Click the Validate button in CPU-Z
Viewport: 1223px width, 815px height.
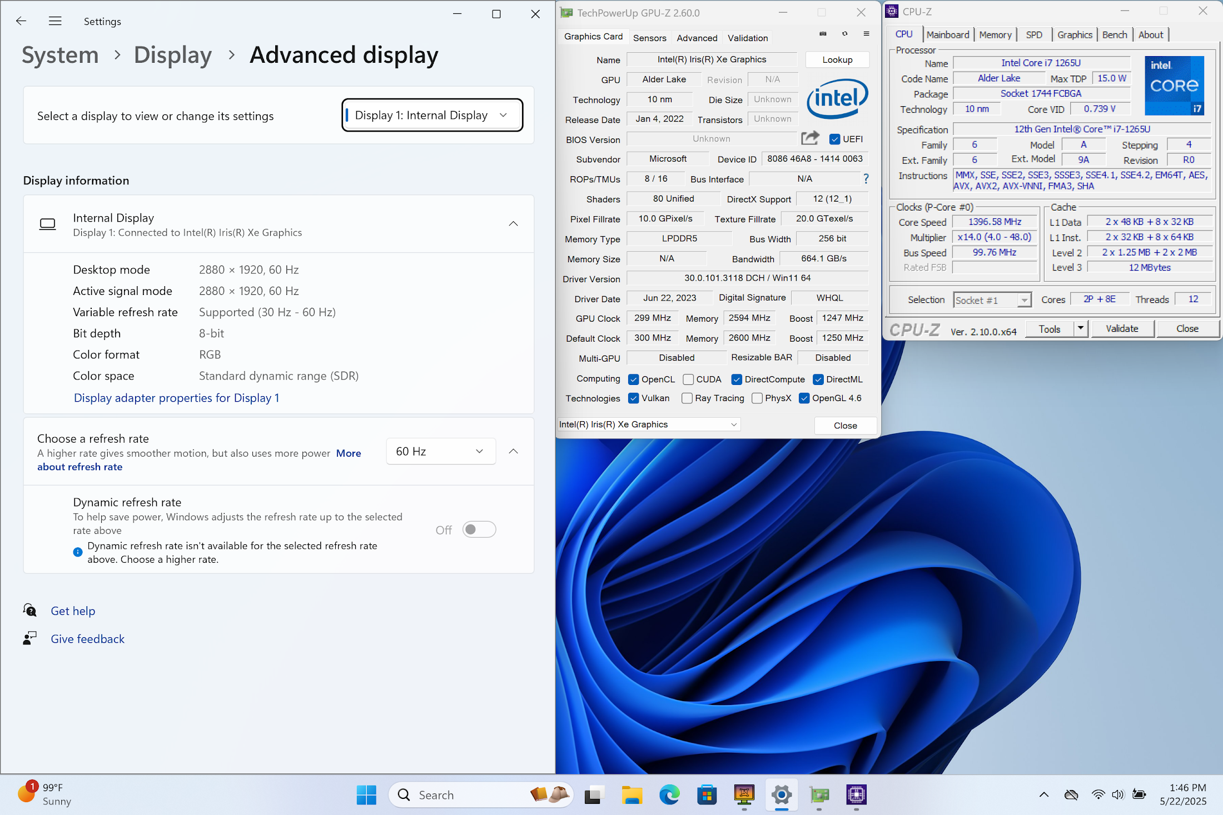[1122, 328]
